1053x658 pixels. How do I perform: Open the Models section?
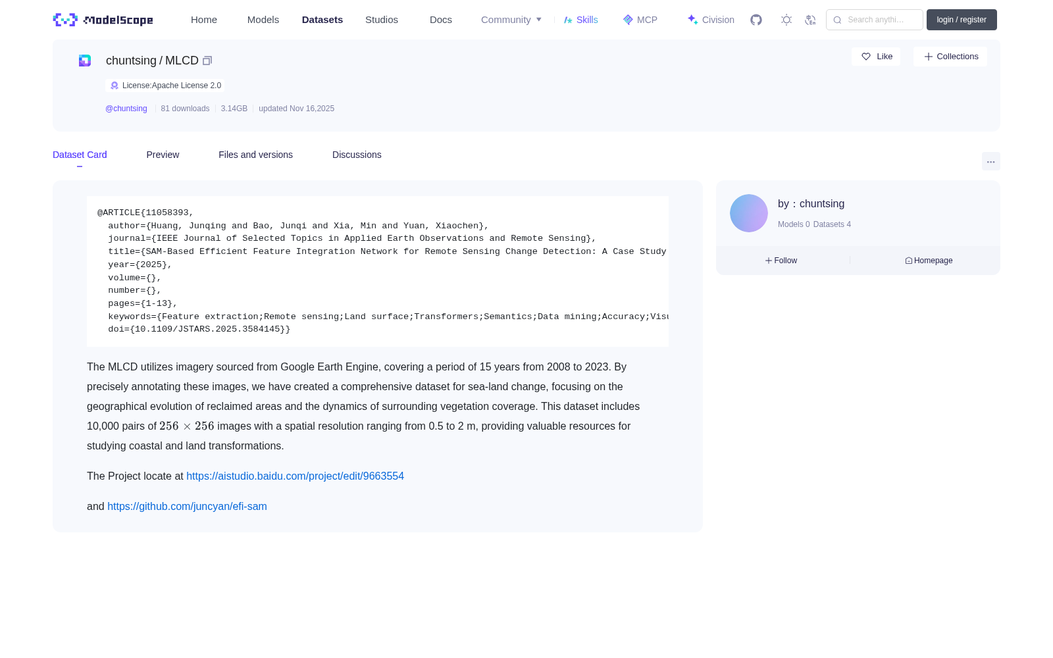tap(263, 20)
